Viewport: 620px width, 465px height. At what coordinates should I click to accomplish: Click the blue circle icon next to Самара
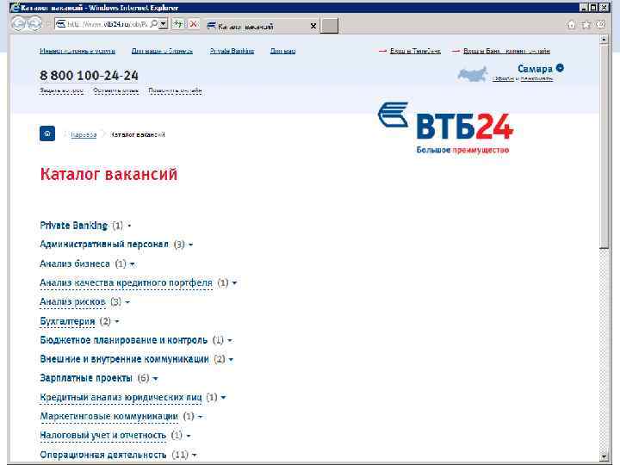(x=560, y=68)
